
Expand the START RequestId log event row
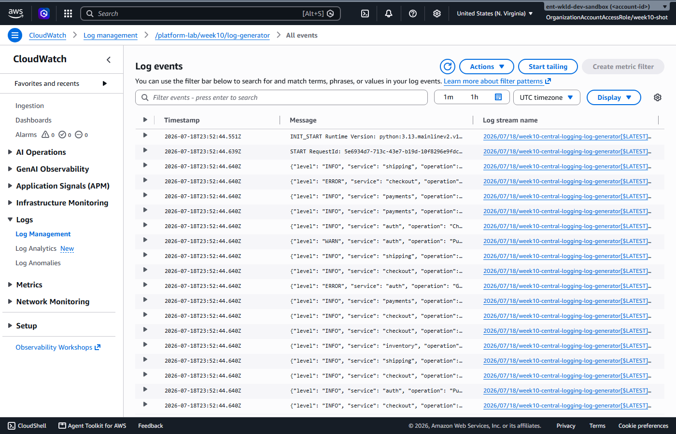(145, 150)
